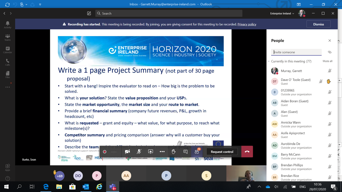Go forward with the right arrow

[x=11, y=13]
